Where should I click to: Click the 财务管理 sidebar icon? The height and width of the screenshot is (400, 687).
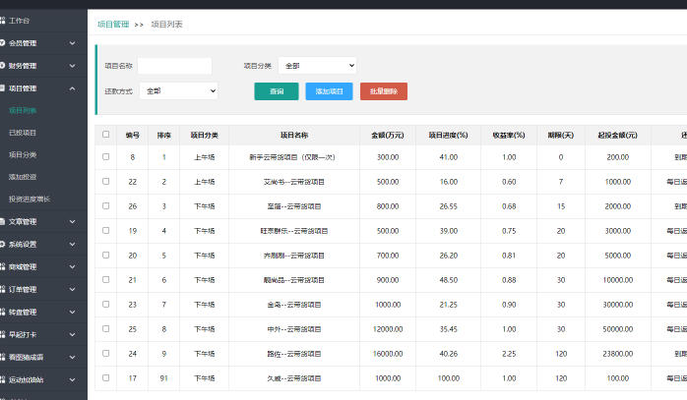(4, 66)
